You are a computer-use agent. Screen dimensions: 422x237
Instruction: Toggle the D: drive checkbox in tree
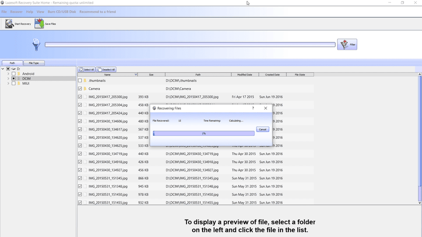tap(8, 69)
